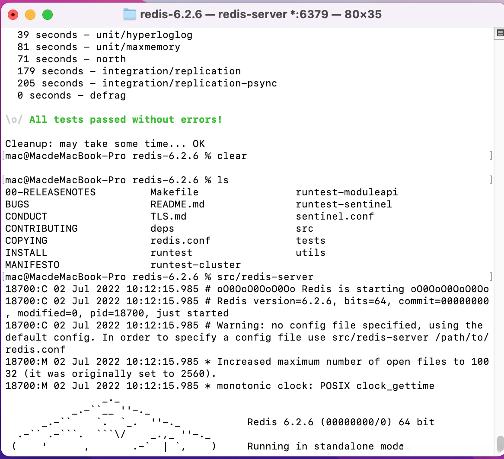
Task: Click the window title 'redis-6.2.6 — redis-server'
Action: (214, 14)
